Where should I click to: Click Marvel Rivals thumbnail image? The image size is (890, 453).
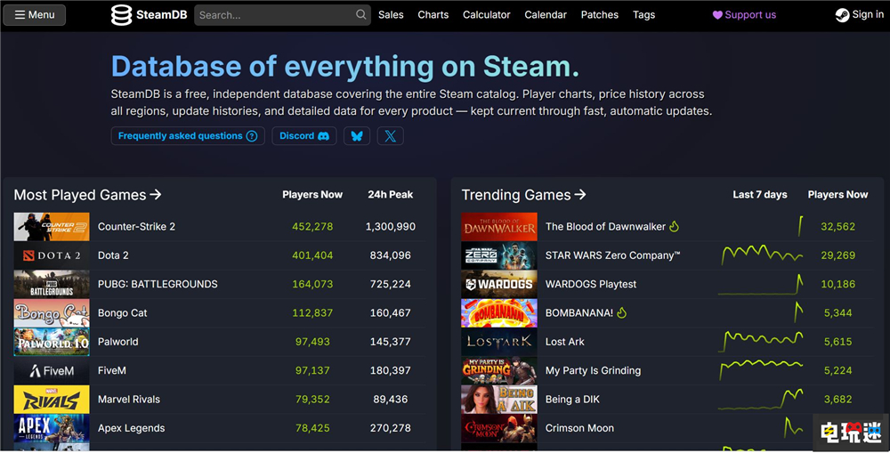pos(52,399)
